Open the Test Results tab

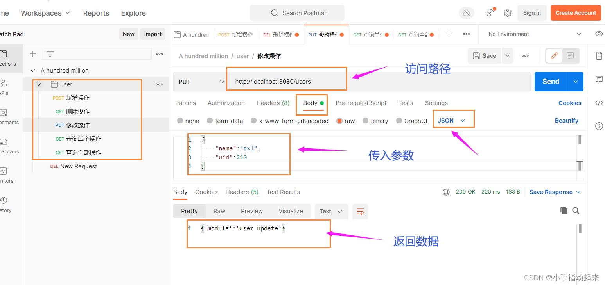[283, 192]
